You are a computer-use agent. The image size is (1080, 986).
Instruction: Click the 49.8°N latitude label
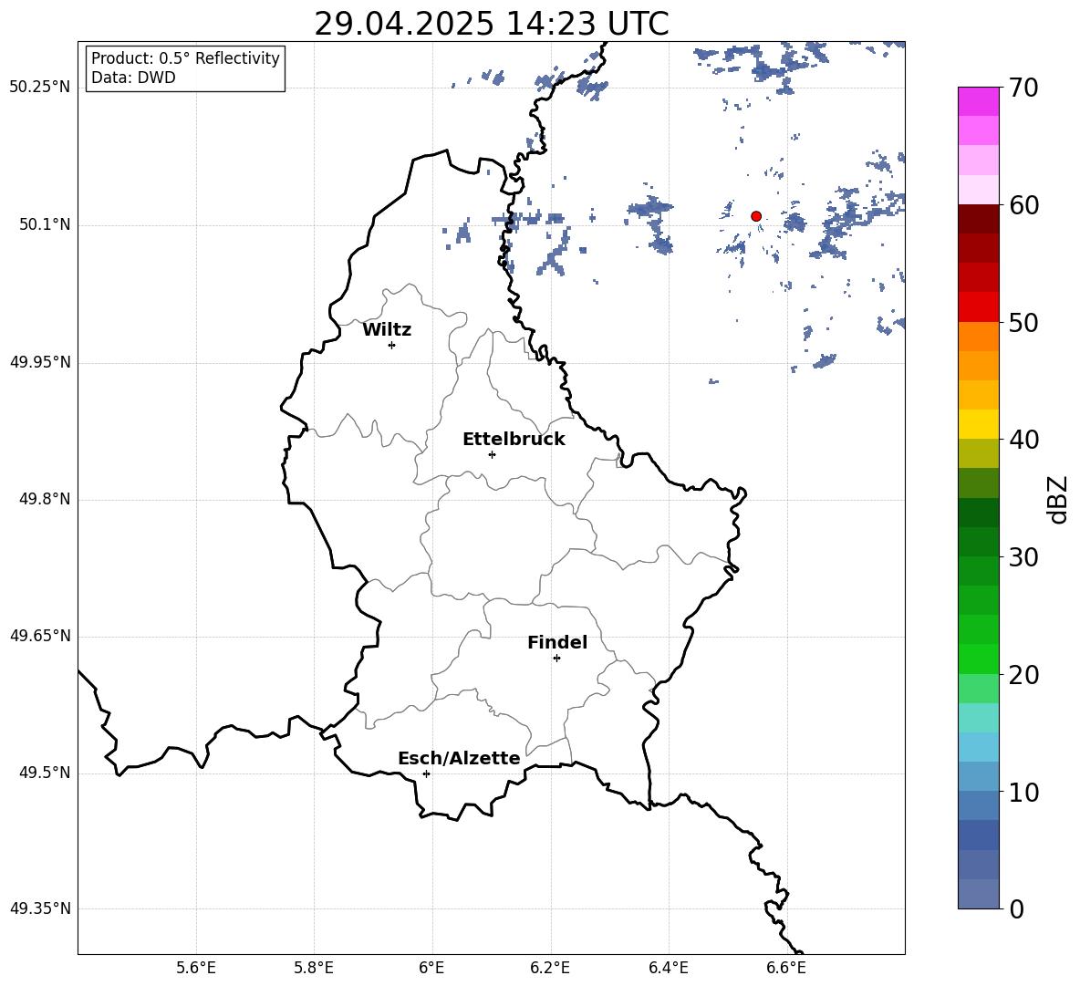(45, 499)
